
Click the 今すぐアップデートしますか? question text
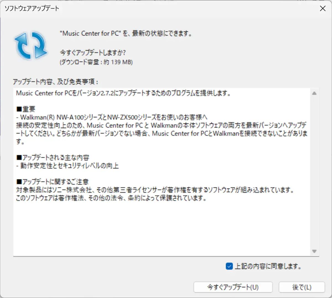coord(93,52)
